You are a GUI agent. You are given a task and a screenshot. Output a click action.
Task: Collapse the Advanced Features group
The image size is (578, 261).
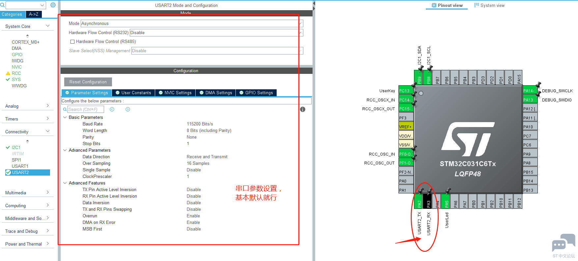(65, 183)
